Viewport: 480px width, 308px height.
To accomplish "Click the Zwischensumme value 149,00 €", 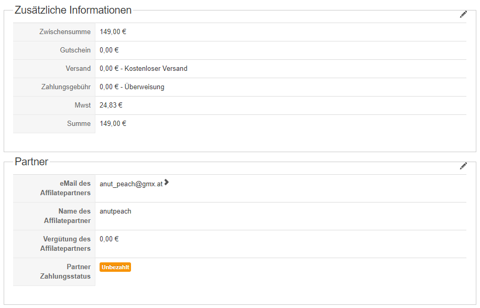I will [113, 32].
